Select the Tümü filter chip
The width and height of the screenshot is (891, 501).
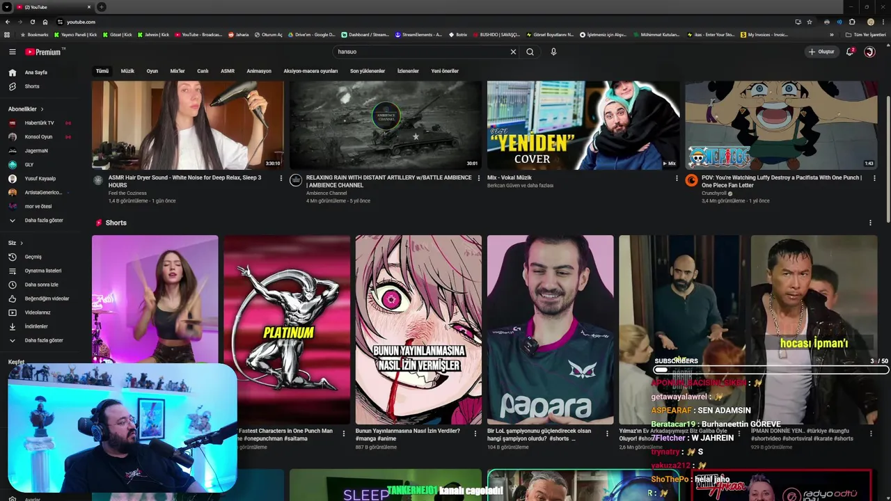coord(102,71)
